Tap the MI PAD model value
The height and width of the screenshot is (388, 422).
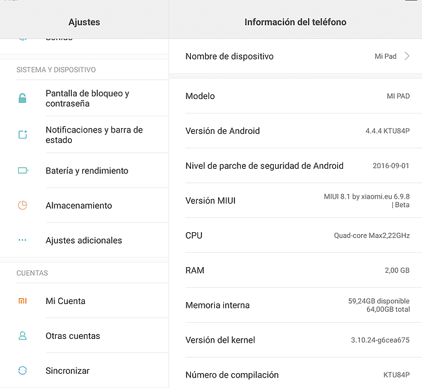point(398,96)
